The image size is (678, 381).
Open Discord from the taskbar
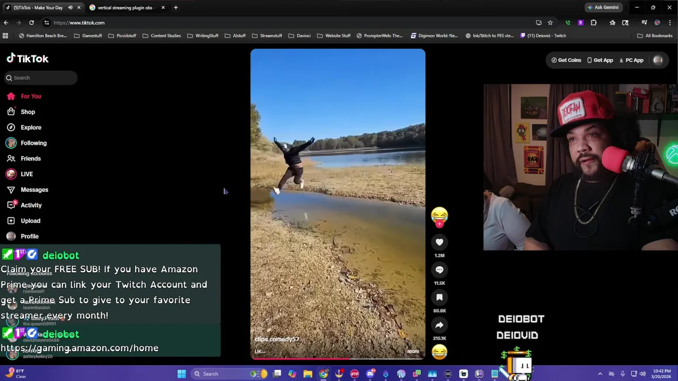[370, 374]
